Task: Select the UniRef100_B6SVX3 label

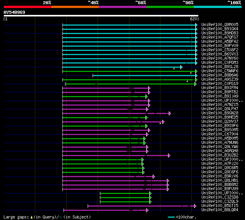Action: 220,54
